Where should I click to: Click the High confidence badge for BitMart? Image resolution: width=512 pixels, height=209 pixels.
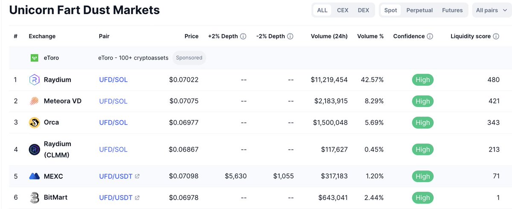(423, 198)
